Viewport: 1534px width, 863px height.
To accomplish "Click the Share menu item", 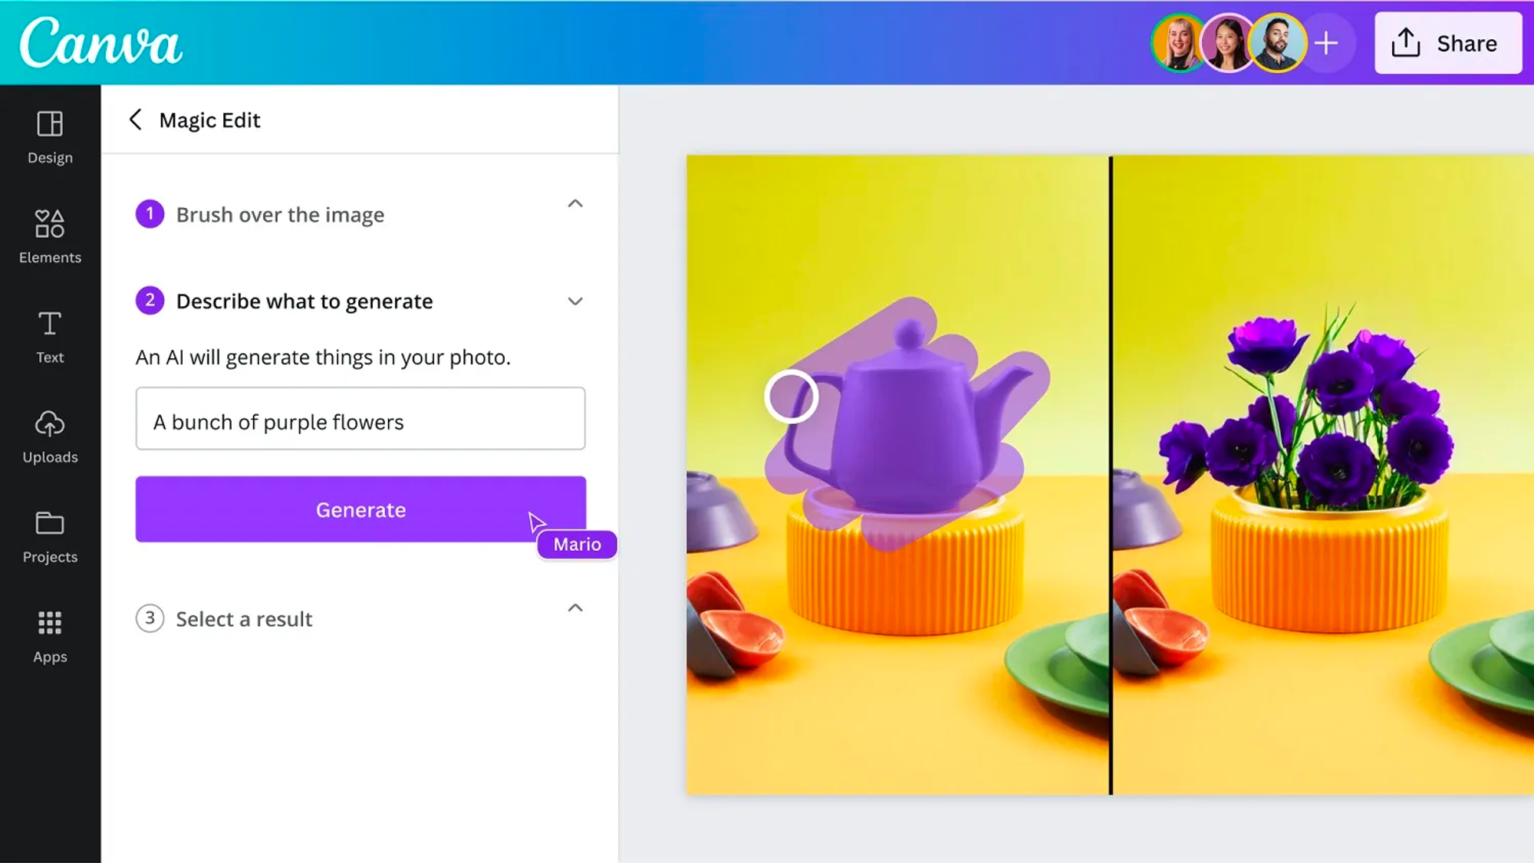I will pyautogui.click(x=1447, y=43).
